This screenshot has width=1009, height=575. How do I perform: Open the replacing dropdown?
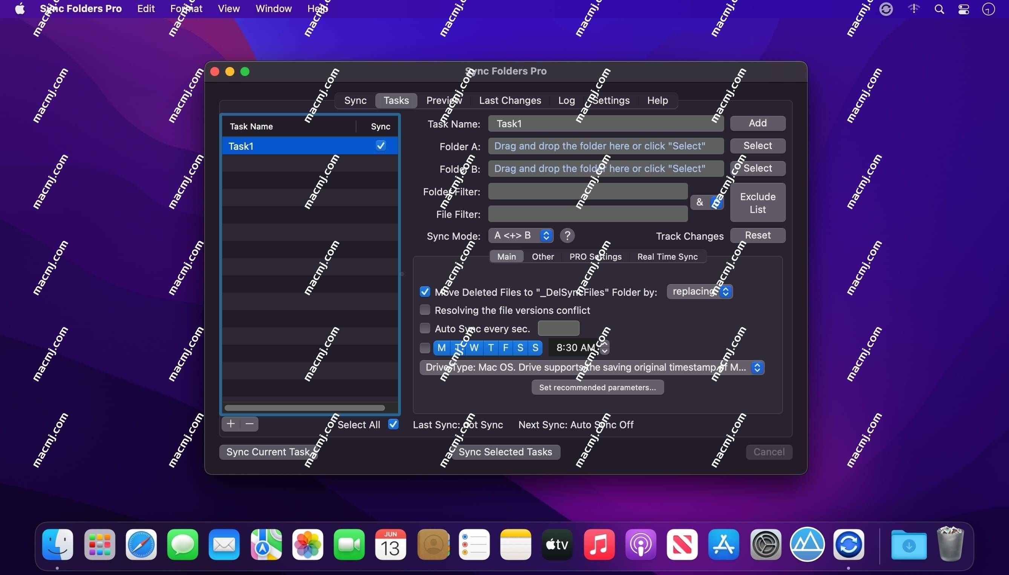[x=700, y=291]
